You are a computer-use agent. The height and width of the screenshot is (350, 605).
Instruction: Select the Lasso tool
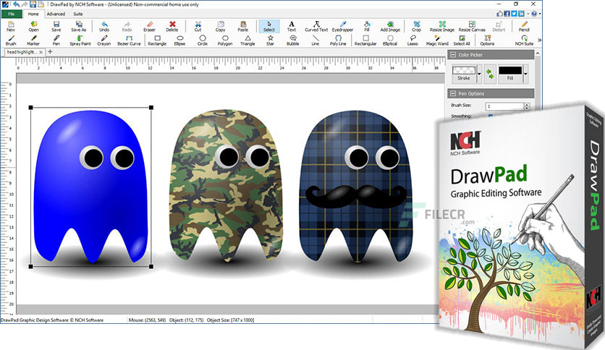412,40
